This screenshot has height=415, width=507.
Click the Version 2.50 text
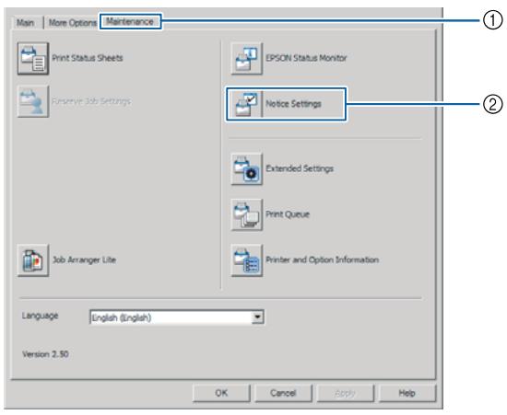pyautogui.click(x=45, y=354)
